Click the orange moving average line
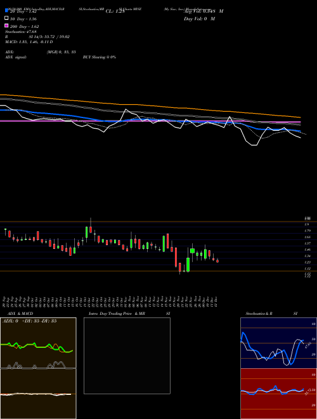 tap(150, 106)
